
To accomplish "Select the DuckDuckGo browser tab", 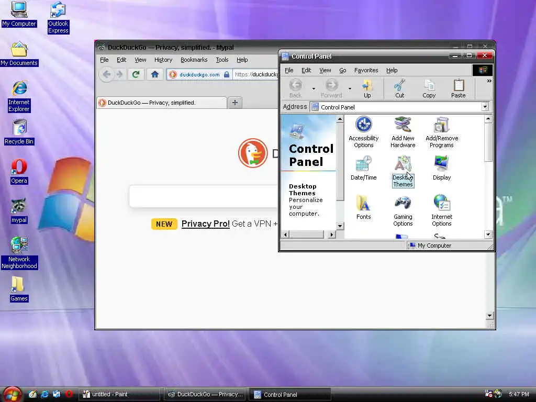I will [x=162, y=103].
